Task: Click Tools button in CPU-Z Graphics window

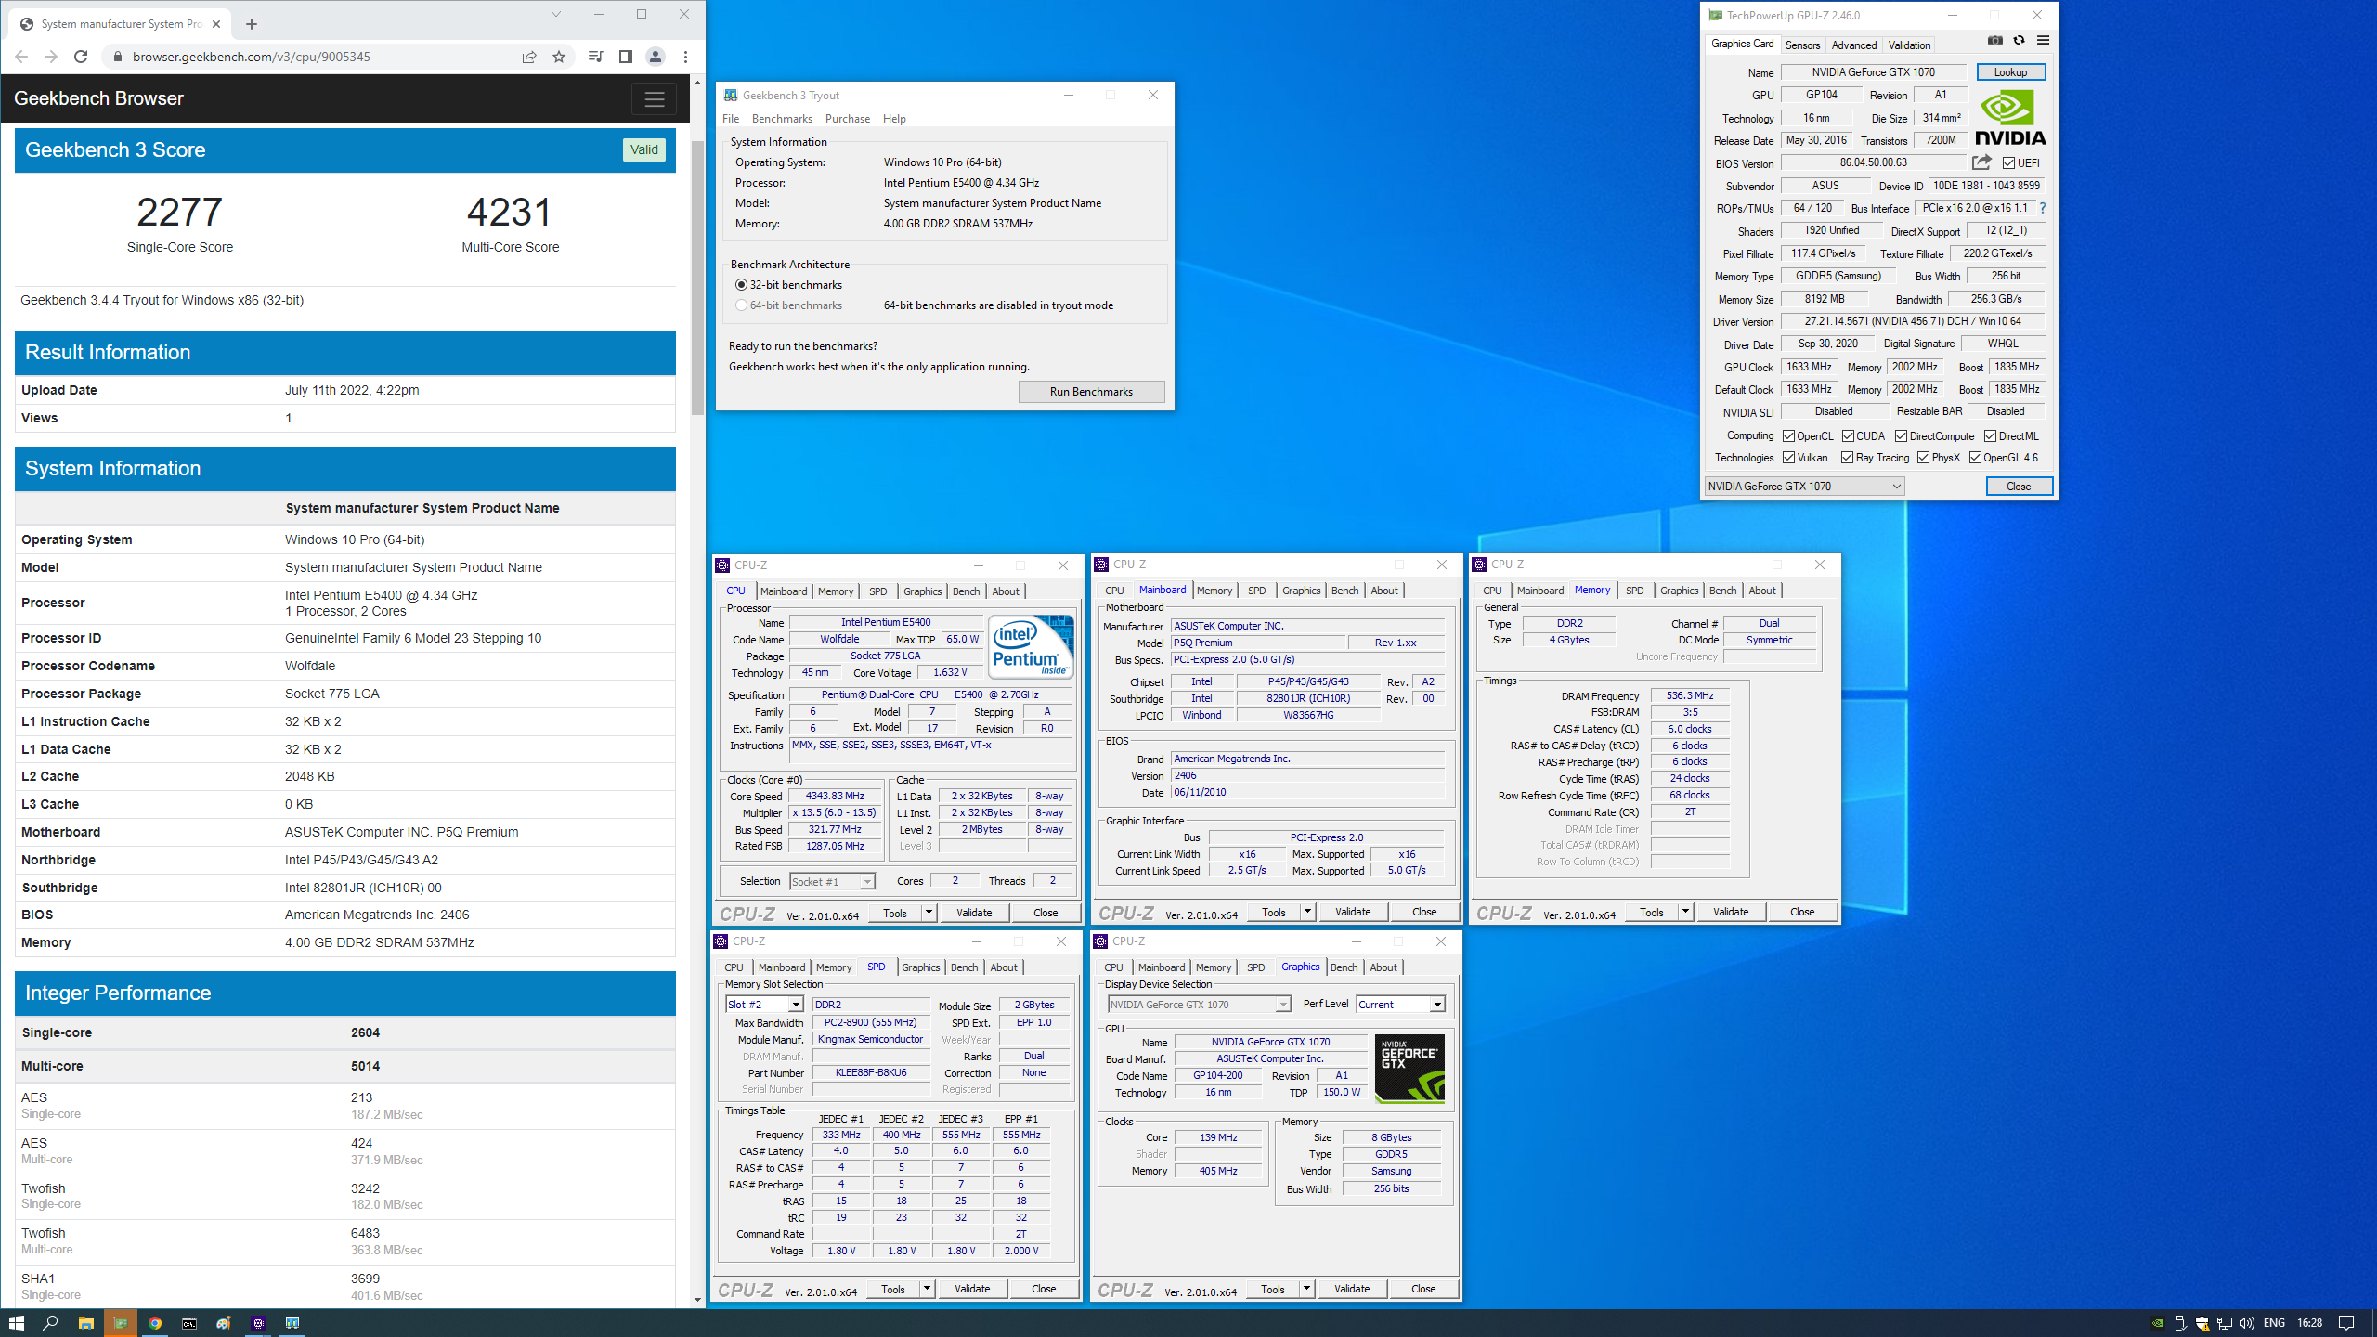Action: click(x=1272, y=1289)
